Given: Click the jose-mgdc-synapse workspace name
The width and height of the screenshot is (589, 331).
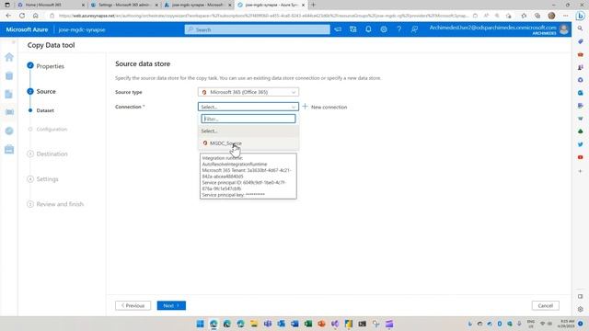Looking at the screenshot, I should click(x=82, y=29).
